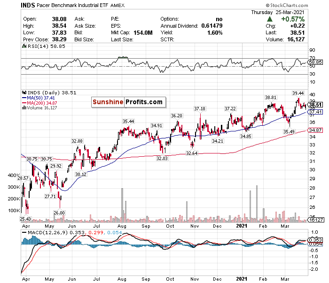Click the 32.64 trough price label
The image size is (329, 283).
click(x=192, y=153)
